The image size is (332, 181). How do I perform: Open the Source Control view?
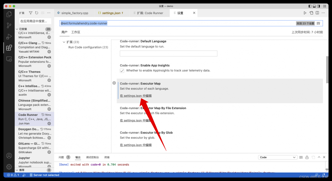click(x=9, y=25)
